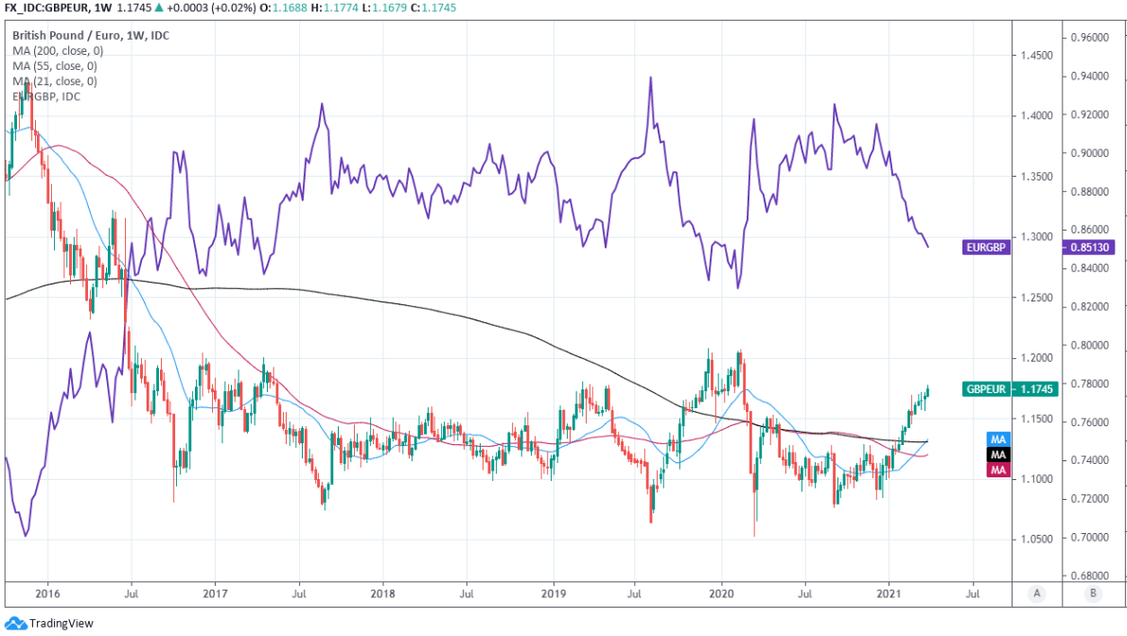Click the black MA price label tag
1127x636 pixels.
tap(995, 455)
